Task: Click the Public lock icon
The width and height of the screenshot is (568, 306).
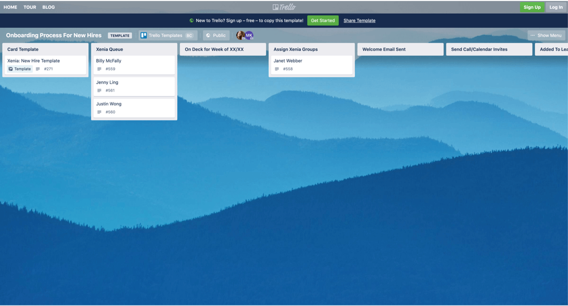Action: tap(209, 35)
